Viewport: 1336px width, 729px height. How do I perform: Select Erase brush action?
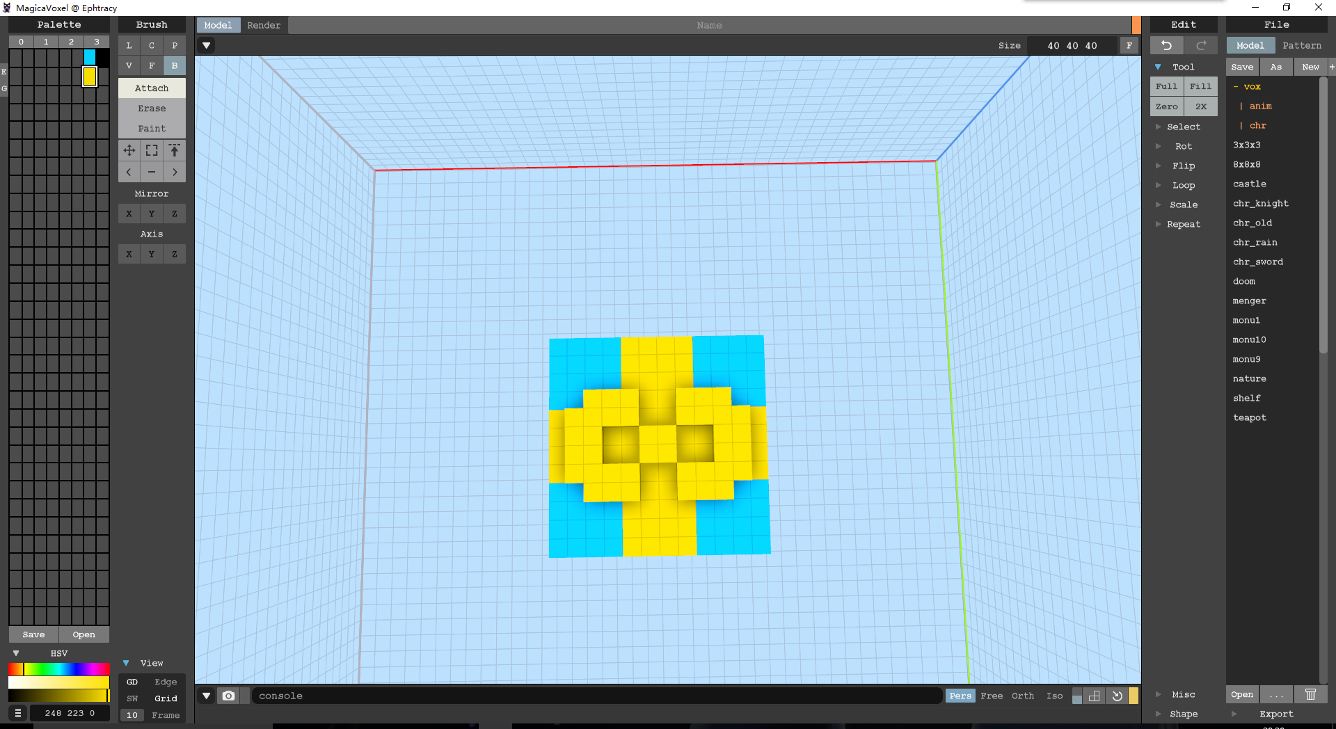tap(152, 108)
